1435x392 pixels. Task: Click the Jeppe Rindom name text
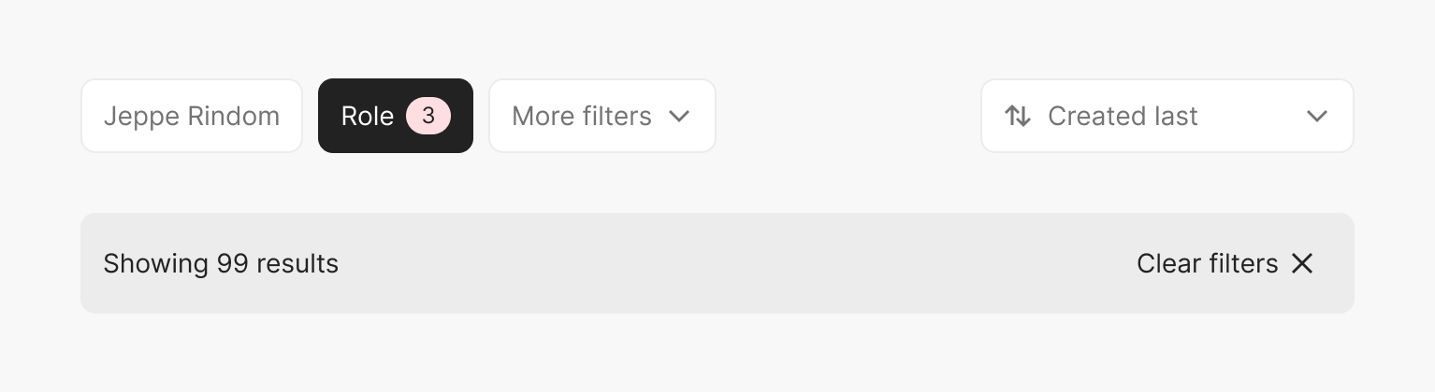coord(192,117)
